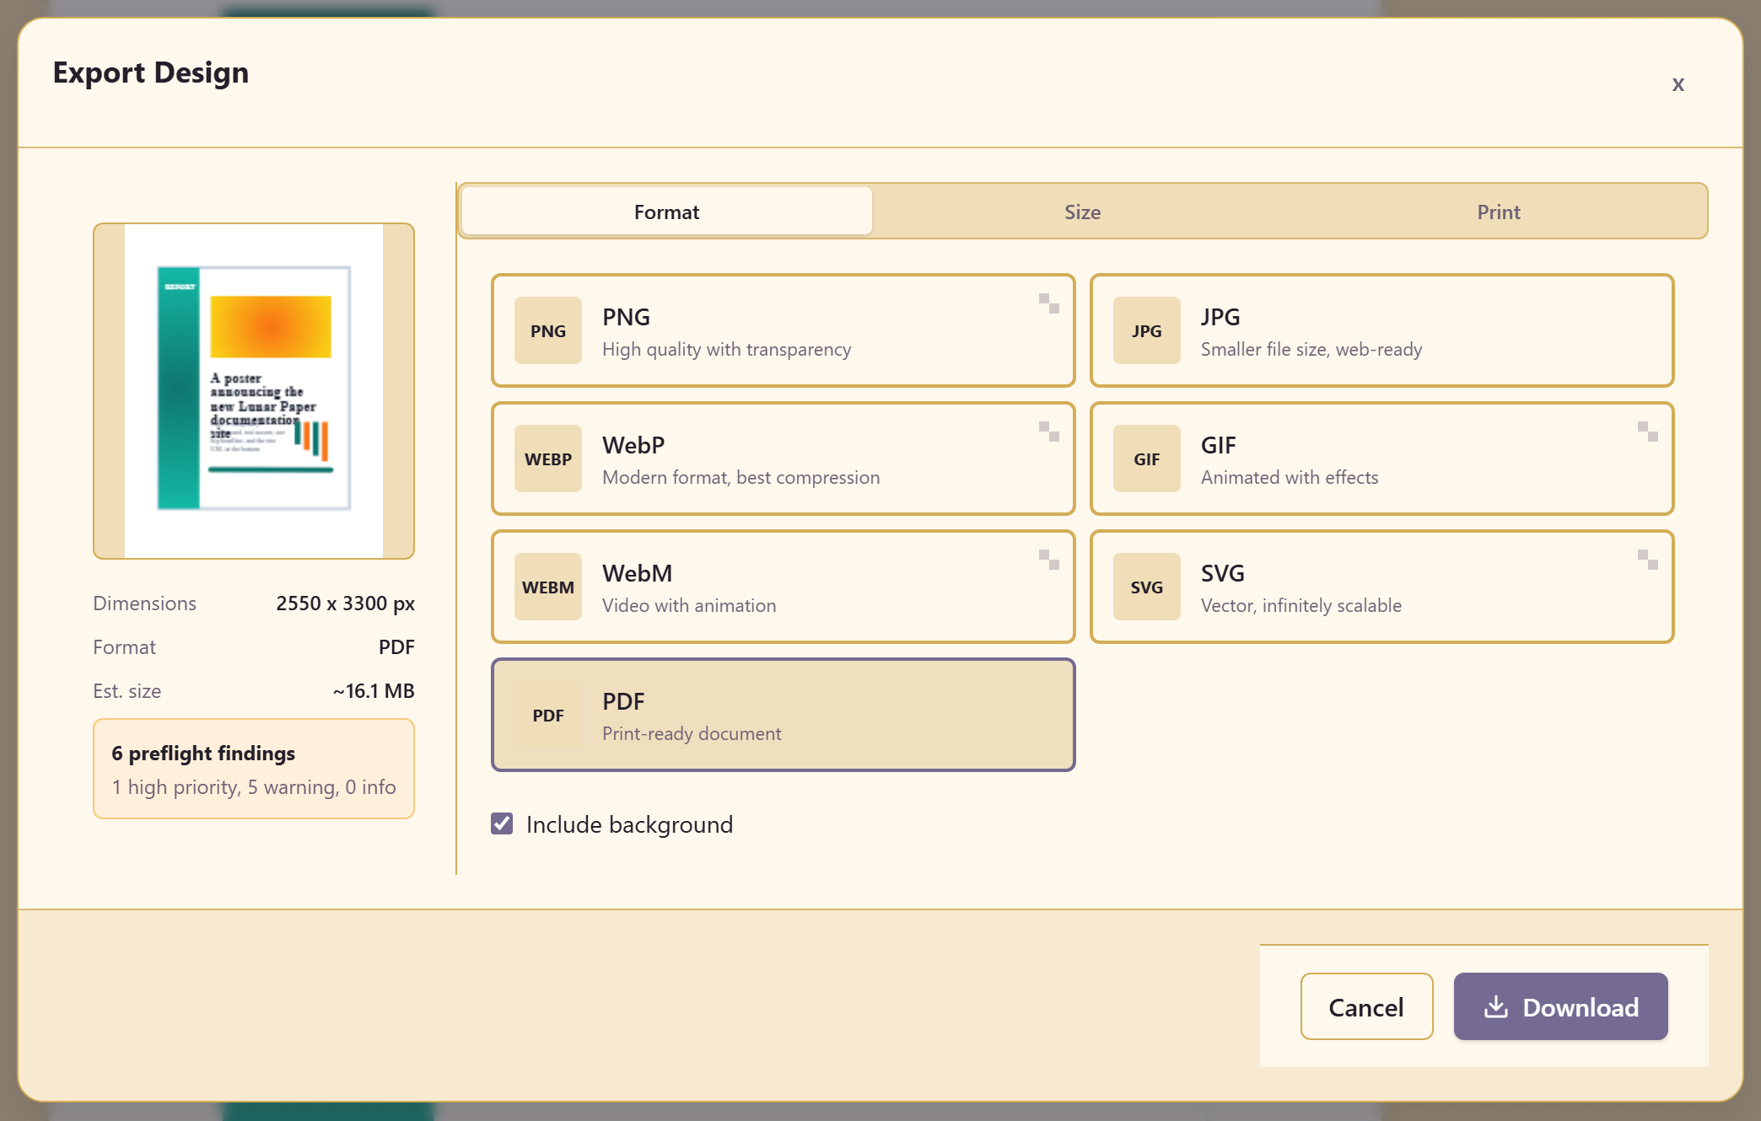Click the Format PDF value in summary
The image size is (1761, 1121).
[x=396, y=647]
